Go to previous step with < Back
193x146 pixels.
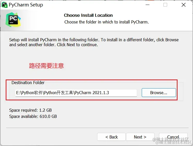[111, 137]
